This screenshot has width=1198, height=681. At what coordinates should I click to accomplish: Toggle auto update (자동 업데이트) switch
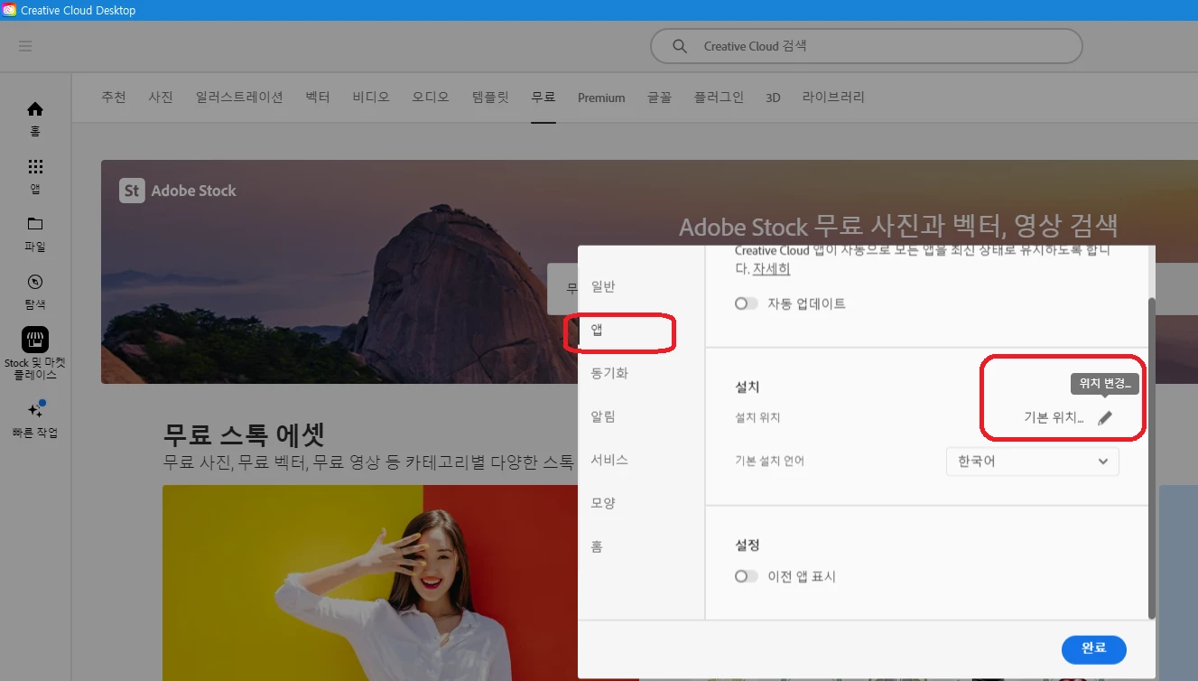[747, 303]
